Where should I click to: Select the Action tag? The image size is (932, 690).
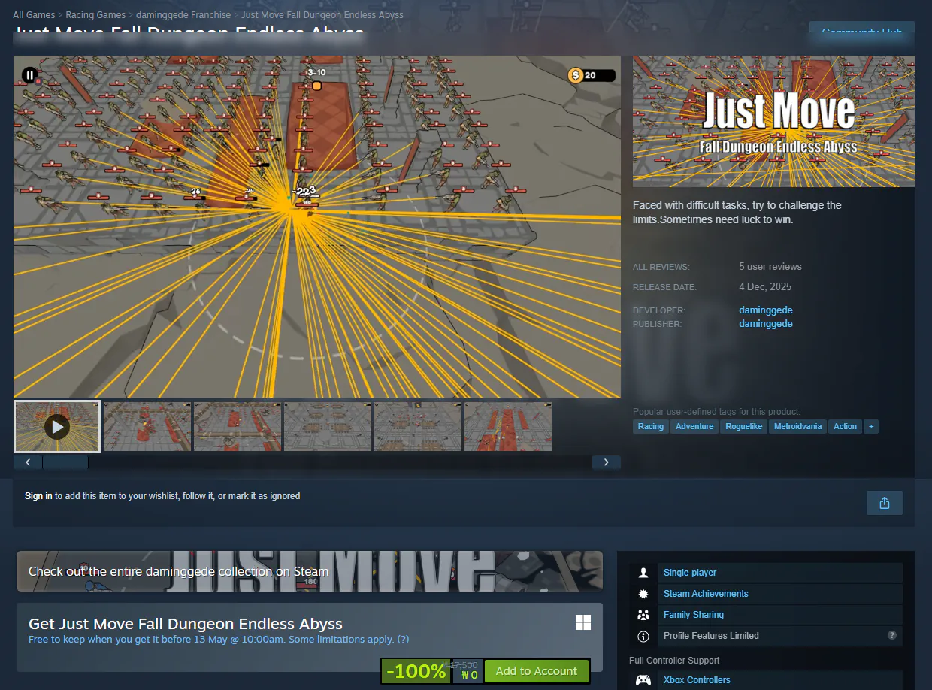coord(845,426)
